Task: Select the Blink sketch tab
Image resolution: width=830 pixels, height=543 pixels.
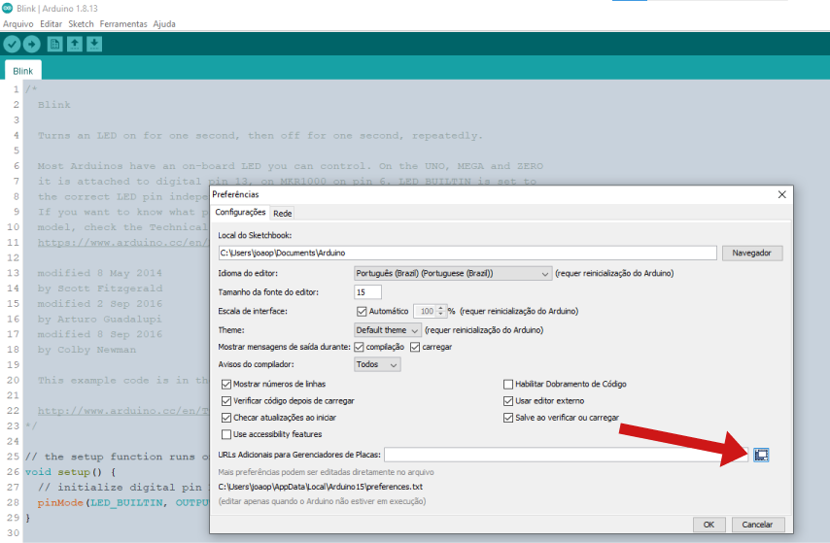Action: (22, 71)
